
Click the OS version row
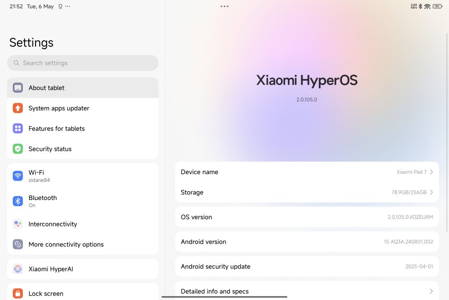point(306,217)
